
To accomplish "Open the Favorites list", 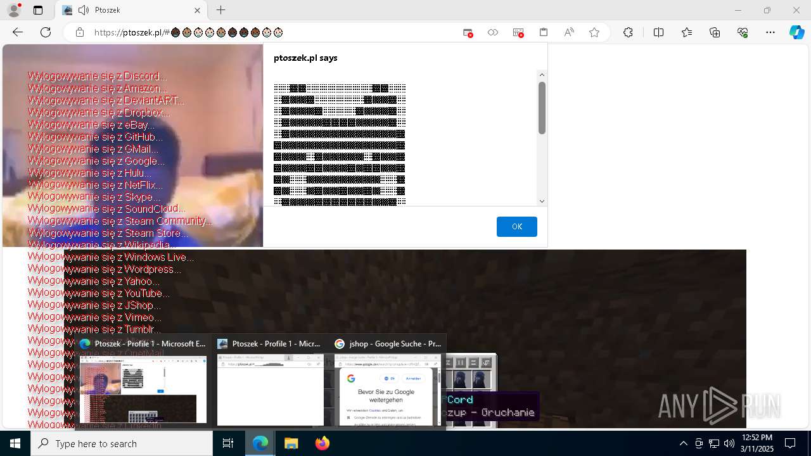I will (687, 32).
